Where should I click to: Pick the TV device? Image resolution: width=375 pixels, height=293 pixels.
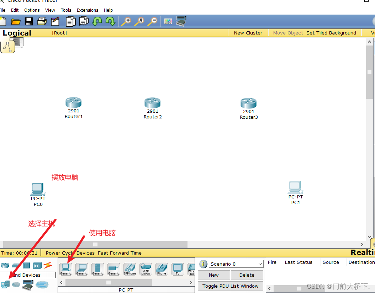pyautogui.click(x=178, y=269)
